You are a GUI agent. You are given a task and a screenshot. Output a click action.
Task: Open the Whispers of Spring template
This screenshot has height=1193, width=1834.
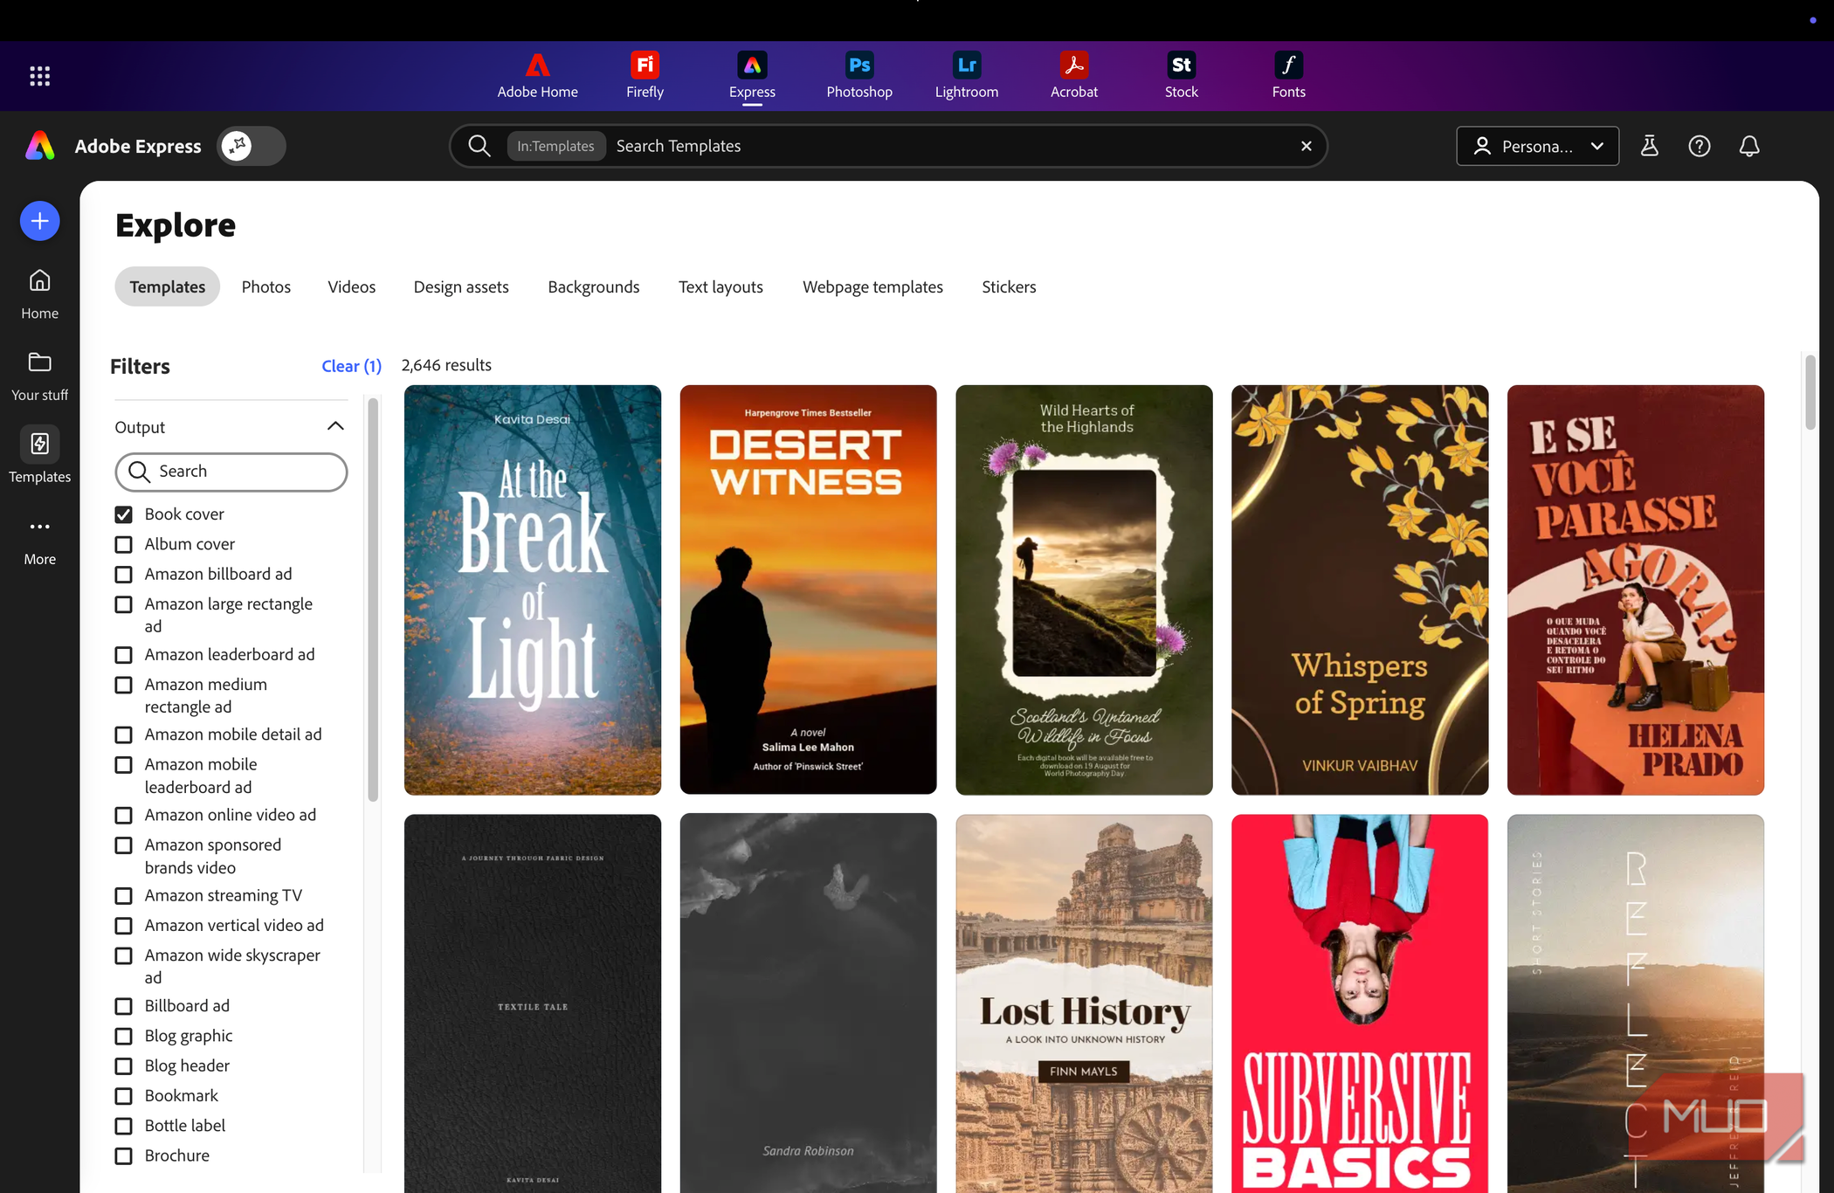click(x=1360, y=590)
